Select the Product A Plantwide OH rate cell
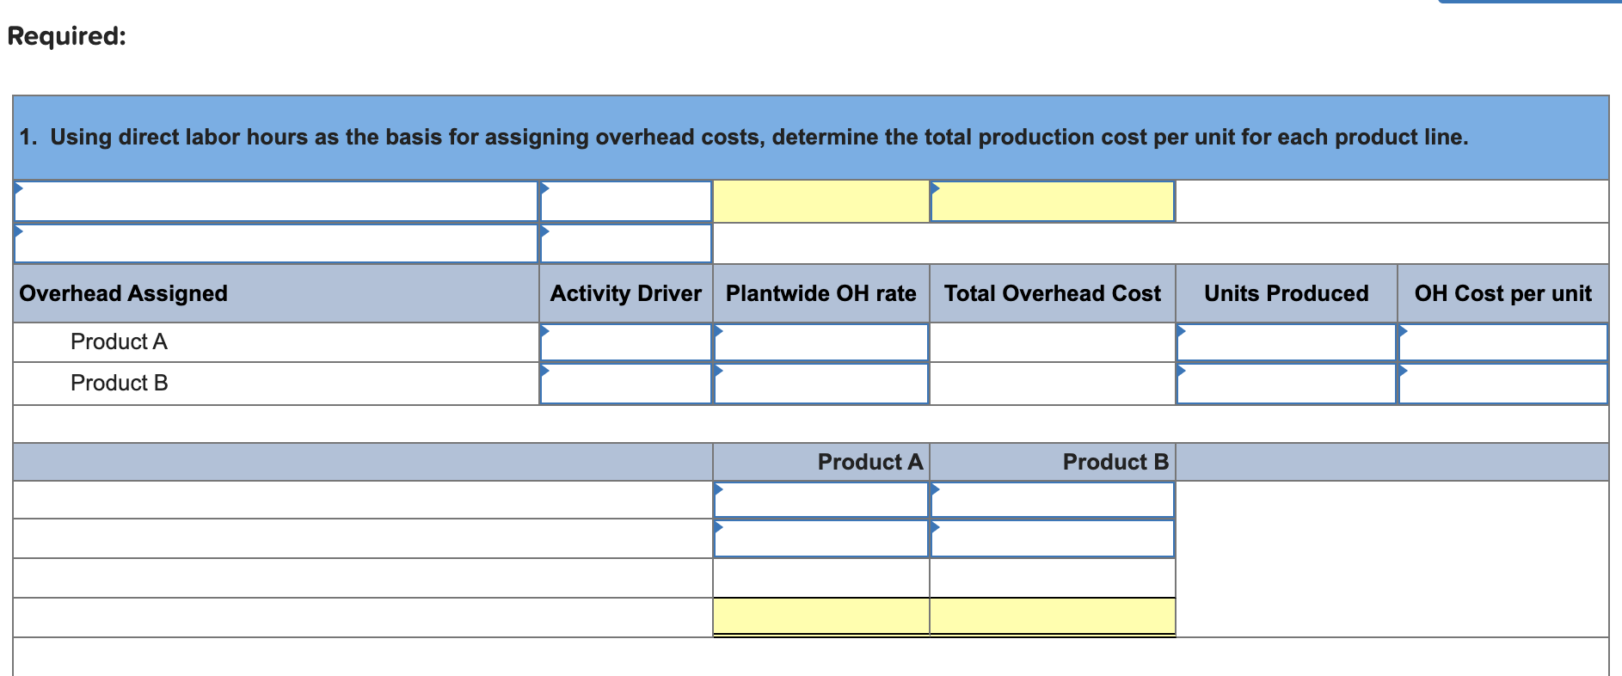 821,342
